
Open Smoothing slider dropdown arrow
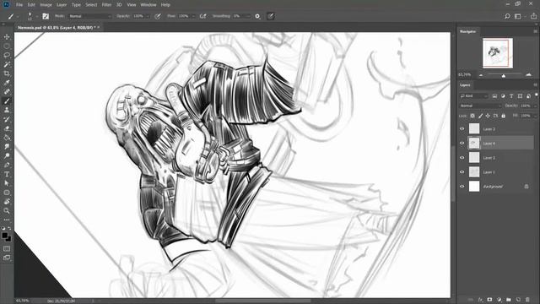coord(248,16)
